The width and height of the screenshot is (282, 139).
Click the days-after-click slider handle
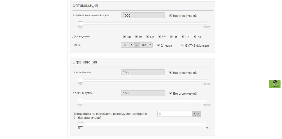(80, 124)
